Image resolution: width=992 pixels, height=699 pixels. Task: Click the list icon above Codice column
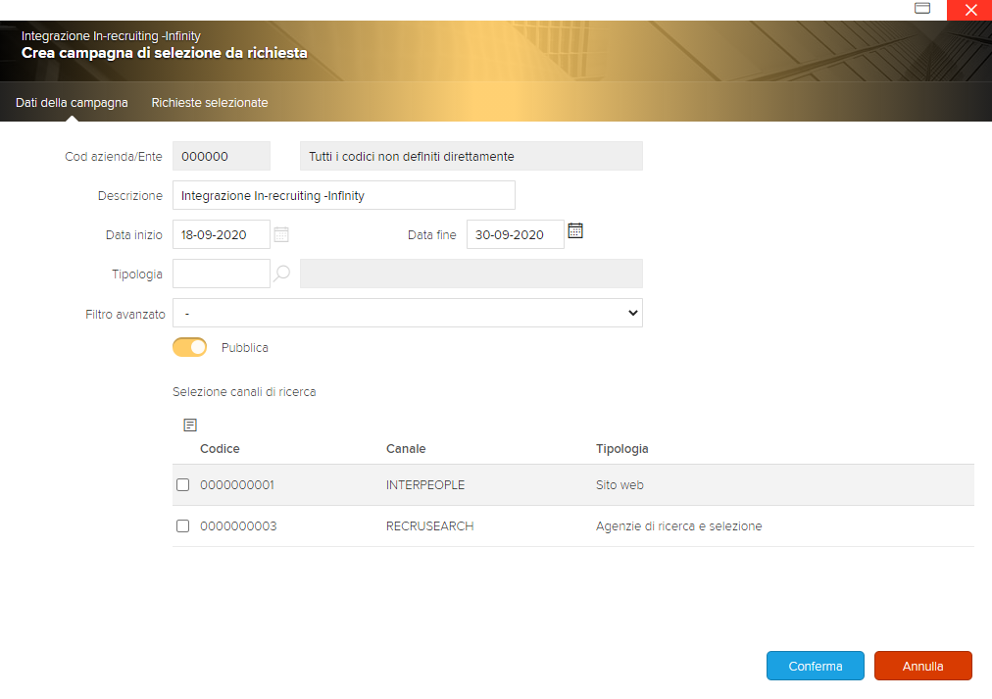click(190, 425)
